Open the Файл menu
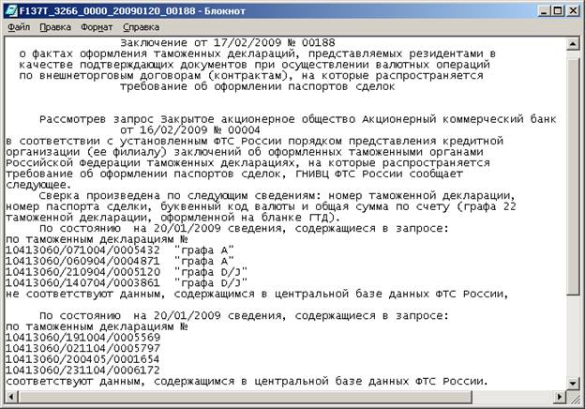This screenshot has height=409, width=585. pos(18,27)
